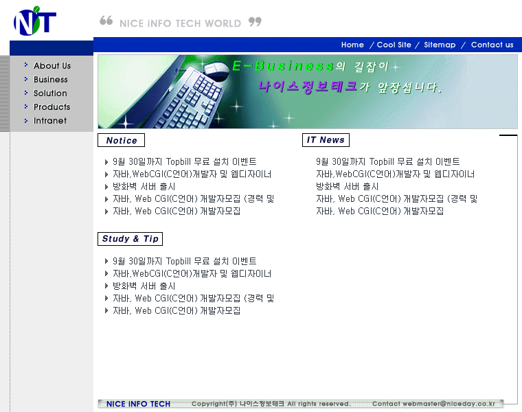
Task: Open Products from the left menu
Action: (52, 107)
